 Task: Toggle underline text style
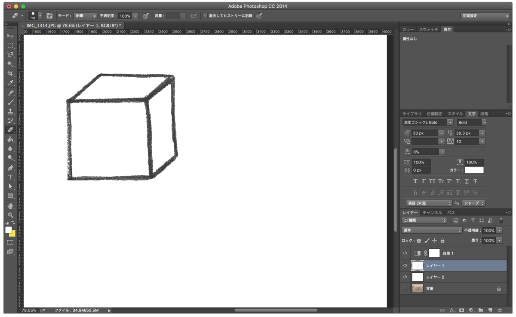pyautogui.click(x=467, y=181)
